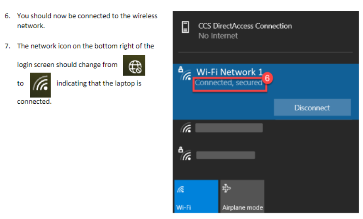The width and height of the screenshot is (363, 219).
Task: Click the connected Wi-Fi icon image in step 7
Action: (x=40, y=85)
